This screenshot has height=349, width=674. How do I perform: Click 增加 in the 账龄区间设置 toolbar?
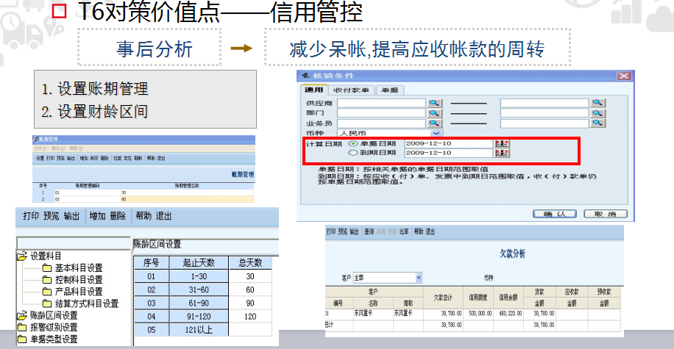coord(98,216)
